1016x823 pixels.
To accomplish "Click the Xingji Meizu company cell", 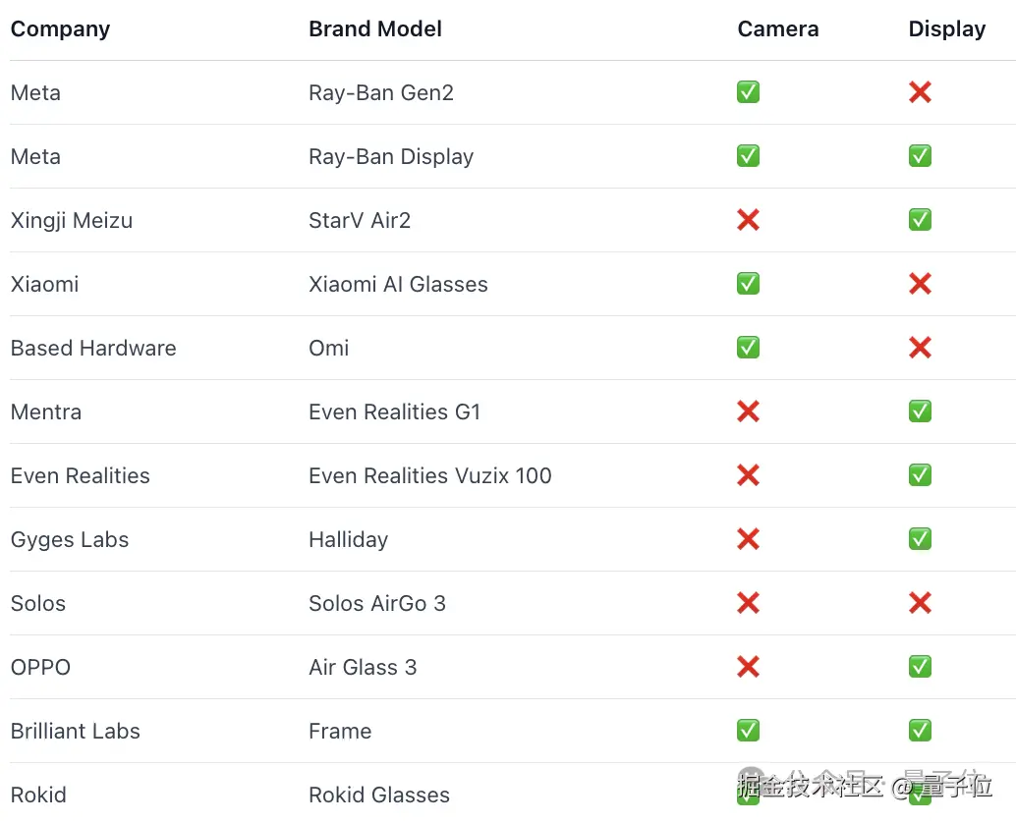I will [x=72, y=220].
